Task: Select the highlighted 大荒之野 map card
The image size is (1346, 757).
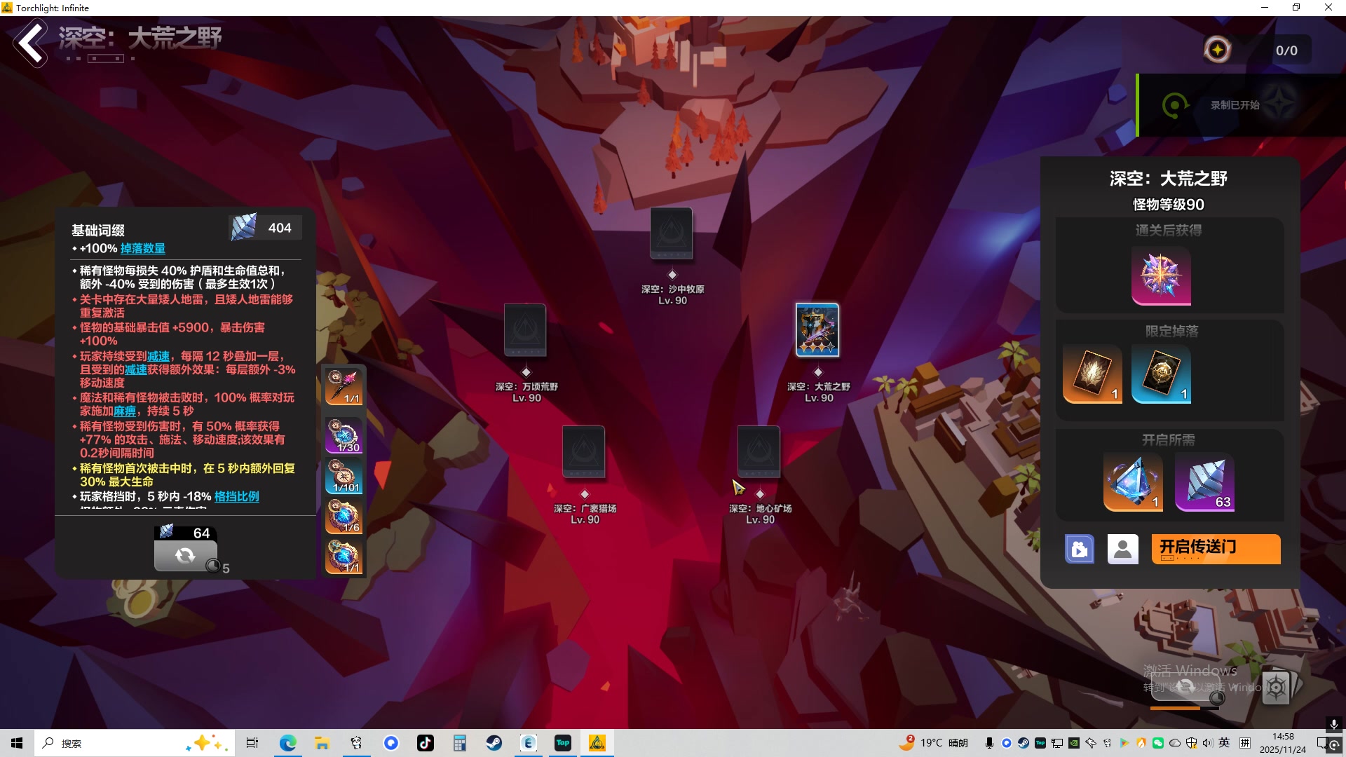Action: tap(817, 330)
